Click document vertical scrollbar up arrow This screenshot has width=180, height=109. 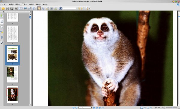tap(179, 12)
